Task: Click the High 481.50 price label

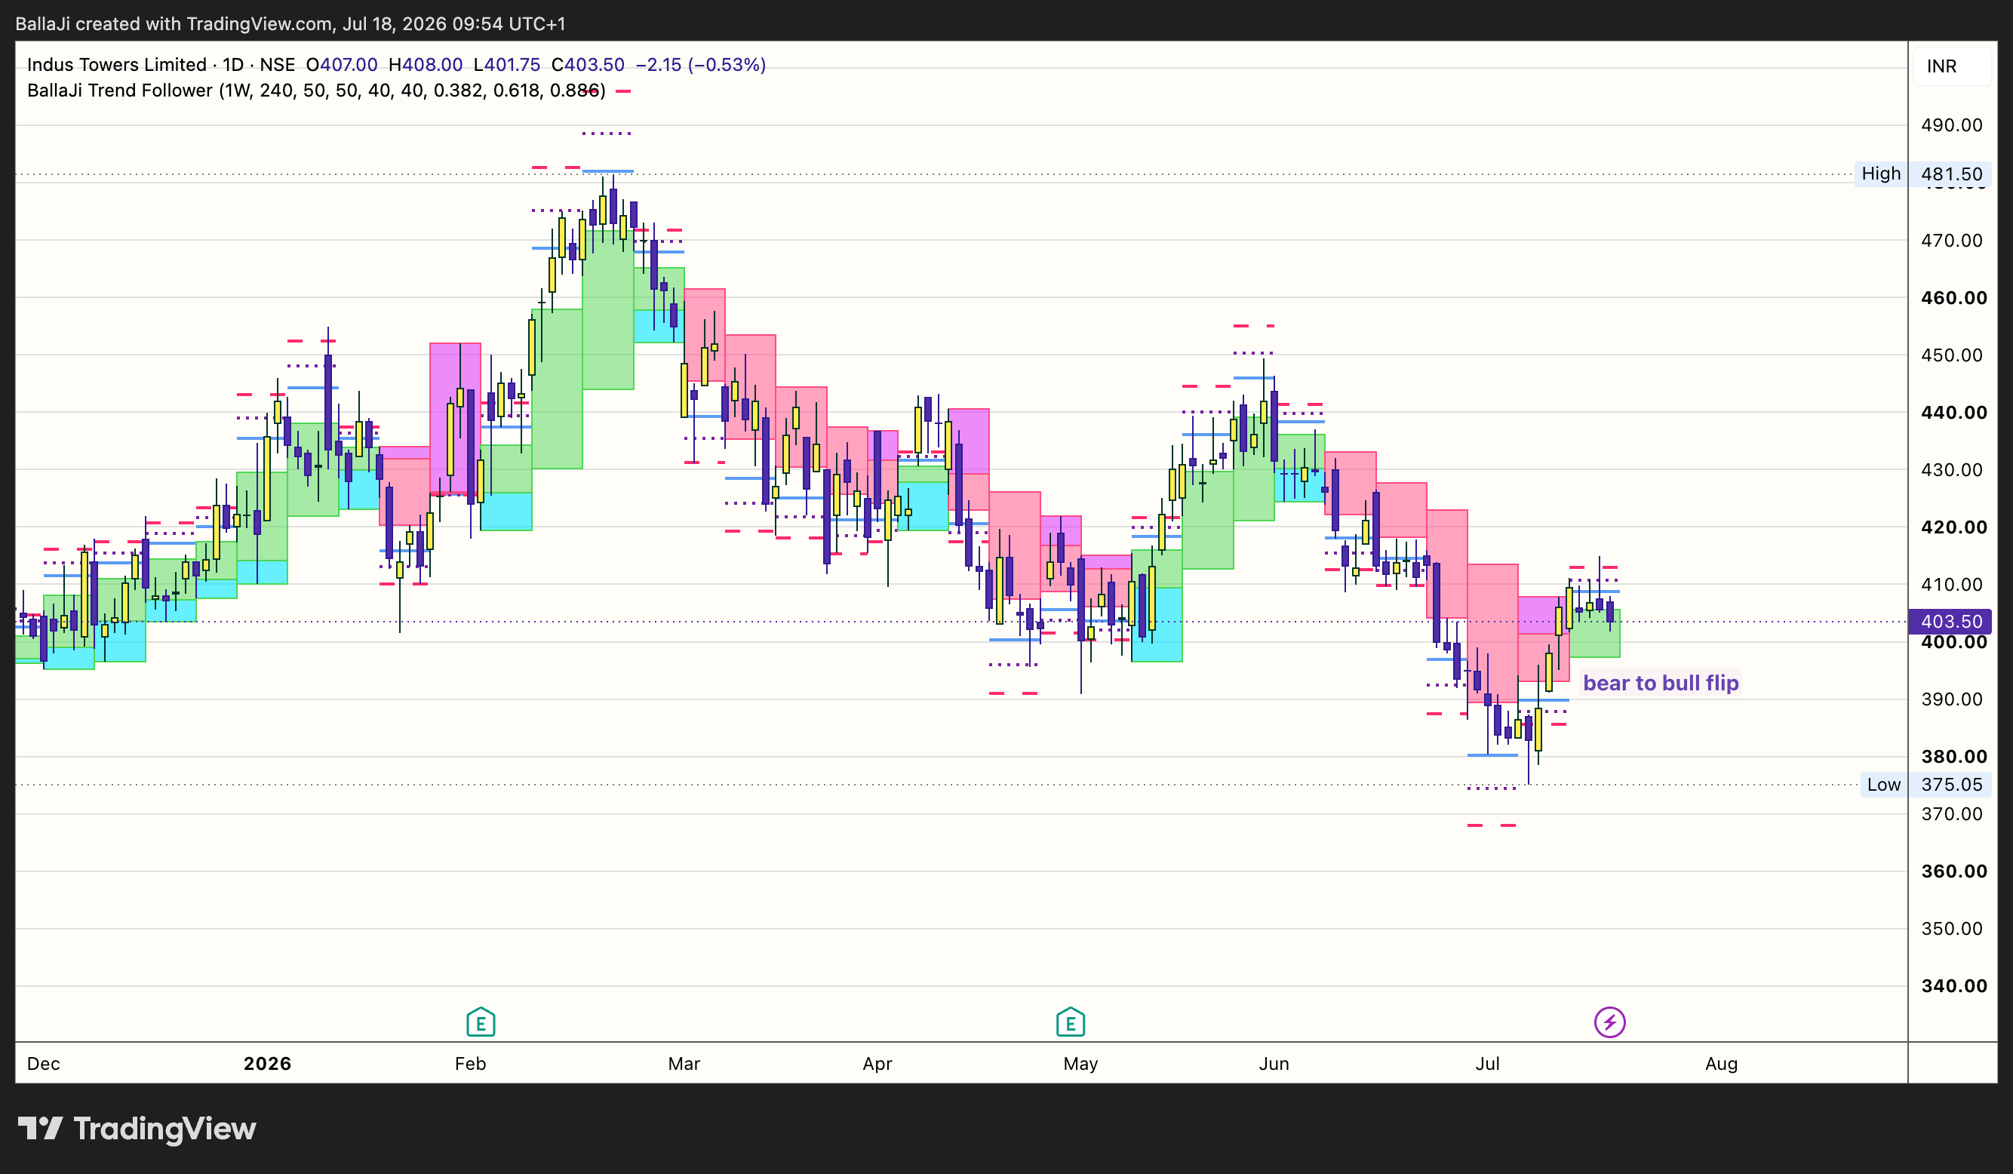Action: 1922,174
